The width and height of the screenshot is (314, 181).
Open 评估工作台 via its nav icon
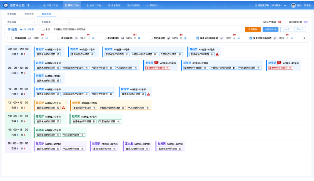(45, 5)
